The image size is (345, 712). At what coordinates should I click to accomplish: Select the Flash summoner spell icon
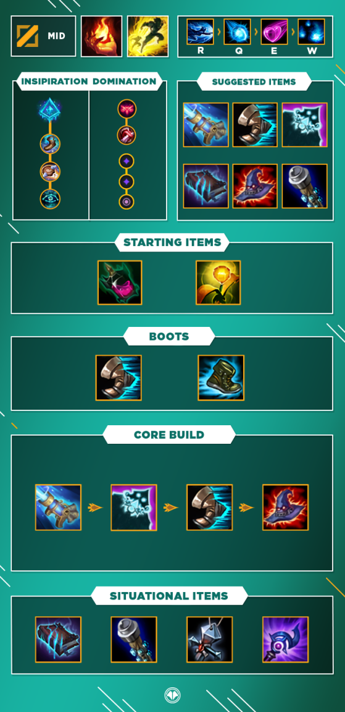point(148,36)
